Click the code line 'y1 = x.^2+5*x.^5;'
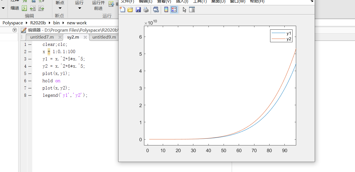Image resolution: width=355 pixels, height=172 pixels. pyautogui.click(x=64, y=59)
